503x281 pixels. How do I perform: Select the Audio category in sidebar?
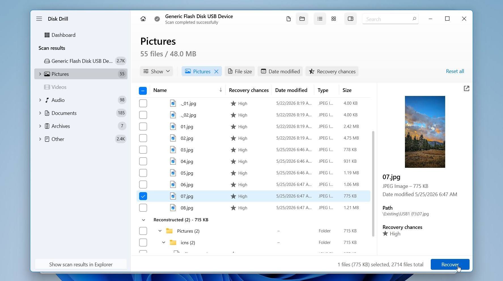click(x=81, y=100)
